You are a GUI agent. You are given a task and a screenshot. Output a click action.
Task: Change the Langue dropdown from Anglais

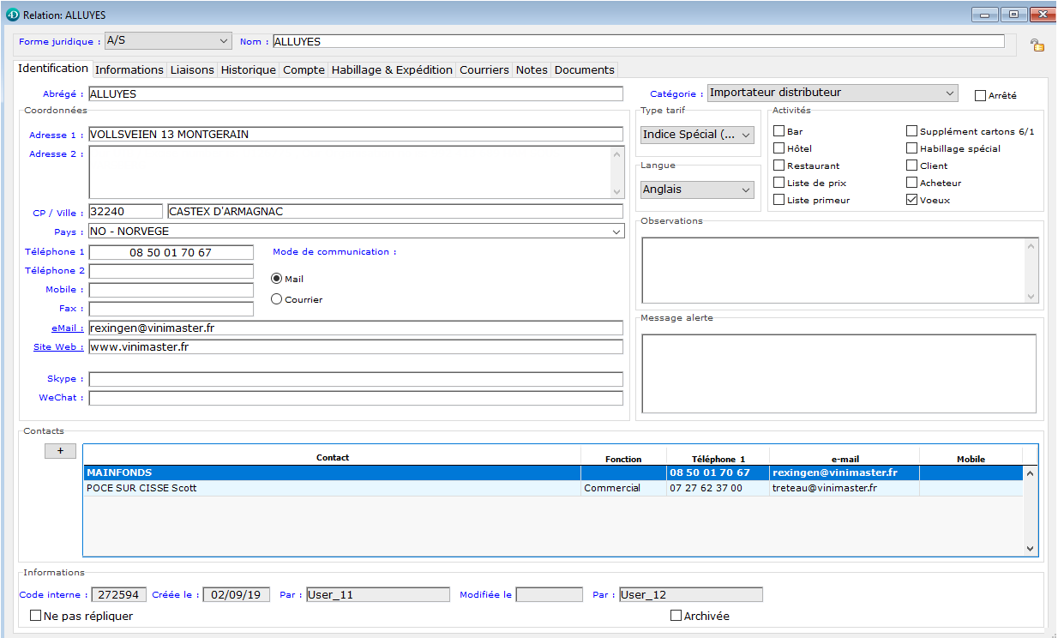[697, 190]
